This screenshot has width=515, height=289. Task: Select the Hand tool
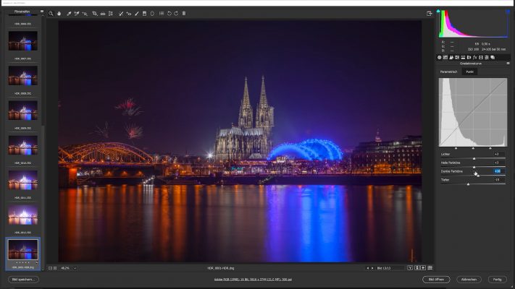pos(59,13)
